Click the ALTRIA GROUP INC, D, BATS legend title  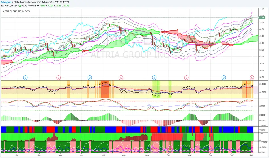[x=16, y=11]
